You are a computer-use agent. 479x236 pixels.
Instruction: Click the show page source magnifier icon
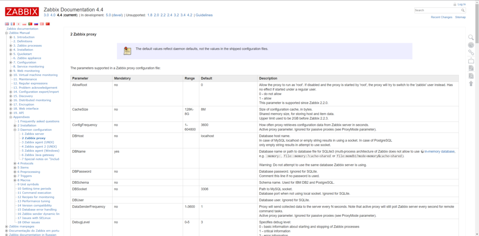point(471,37)
